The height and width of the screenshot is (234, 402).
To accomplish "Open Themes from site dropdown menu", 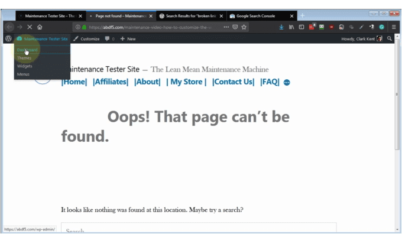I will point(24,58).
